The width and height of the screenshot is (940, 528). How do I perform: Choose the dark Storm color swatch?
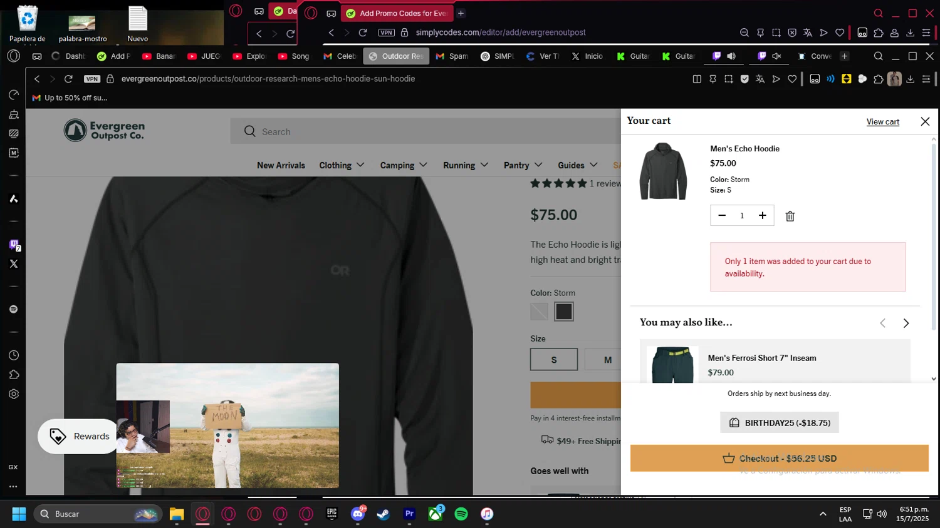coord(563,312)
